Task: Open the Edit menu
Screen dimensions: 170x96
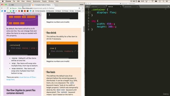Action: pos(18,1)
